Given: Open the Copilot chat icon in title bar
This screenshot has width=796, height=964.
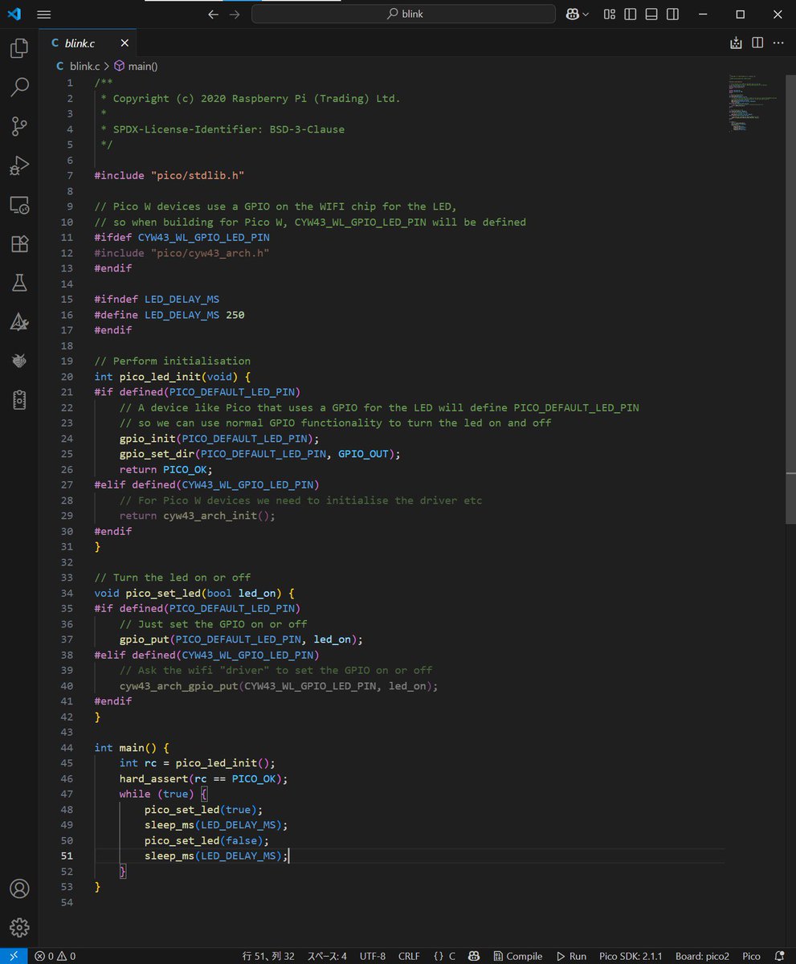Looking at the screenshot, I should click(573, 14).
